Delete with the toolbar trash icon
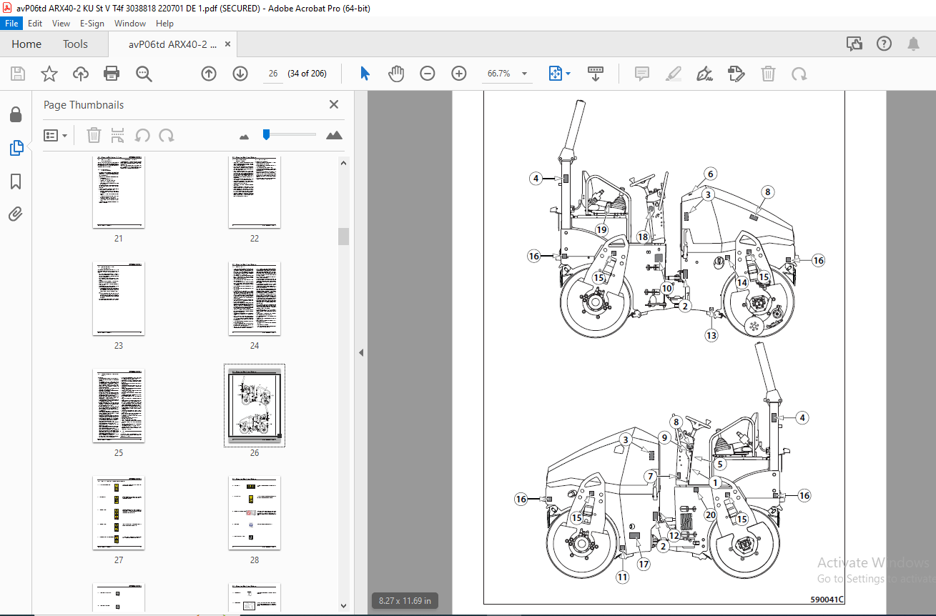This screenshot has height=616, width=936. click(x=768, y=74)
